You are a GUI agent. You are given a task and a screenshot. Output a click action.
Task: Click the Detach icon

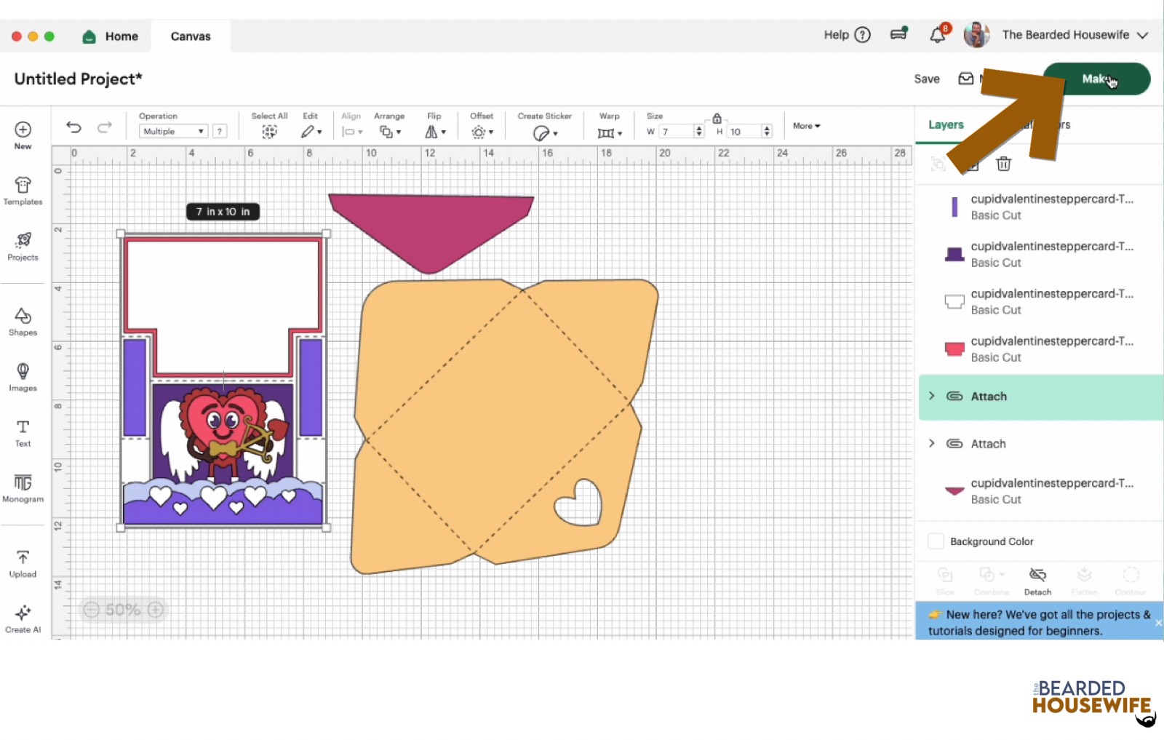point(1037,580)
